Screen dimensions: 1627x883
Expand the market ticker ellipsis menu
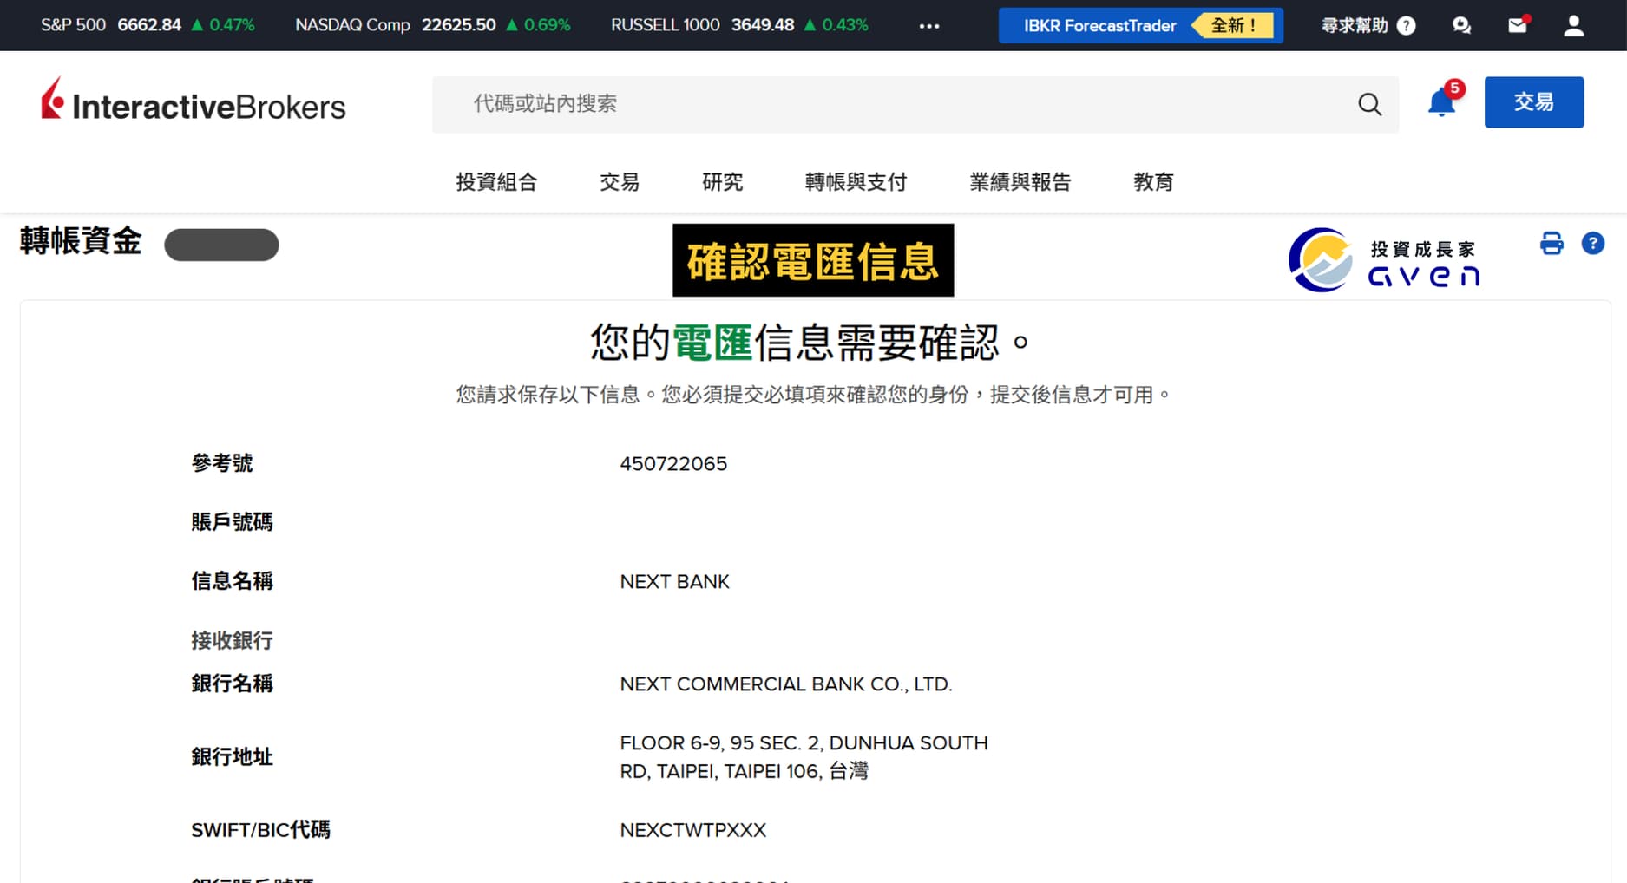coord(928,26)
